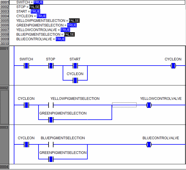Click the CYCLEON label above the output coil
Image resolution: width=186 pixels, height=170 pixels.
173,59
